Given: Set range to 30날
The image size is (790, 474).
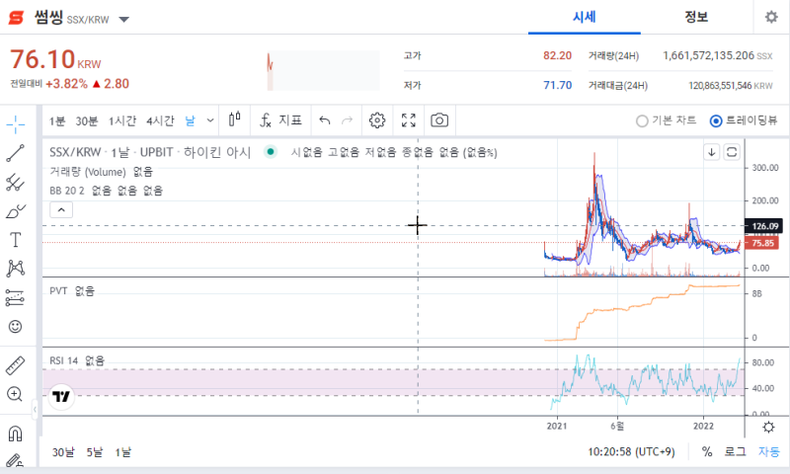Looking at the screenshot, I should [x=63, y=452].
